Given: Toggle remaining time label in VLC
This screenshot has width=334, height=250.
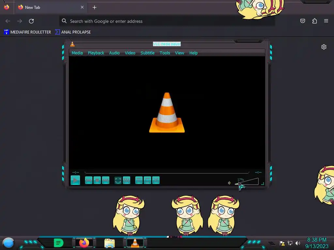Looking at the screenshot, I should coord(258,172).
